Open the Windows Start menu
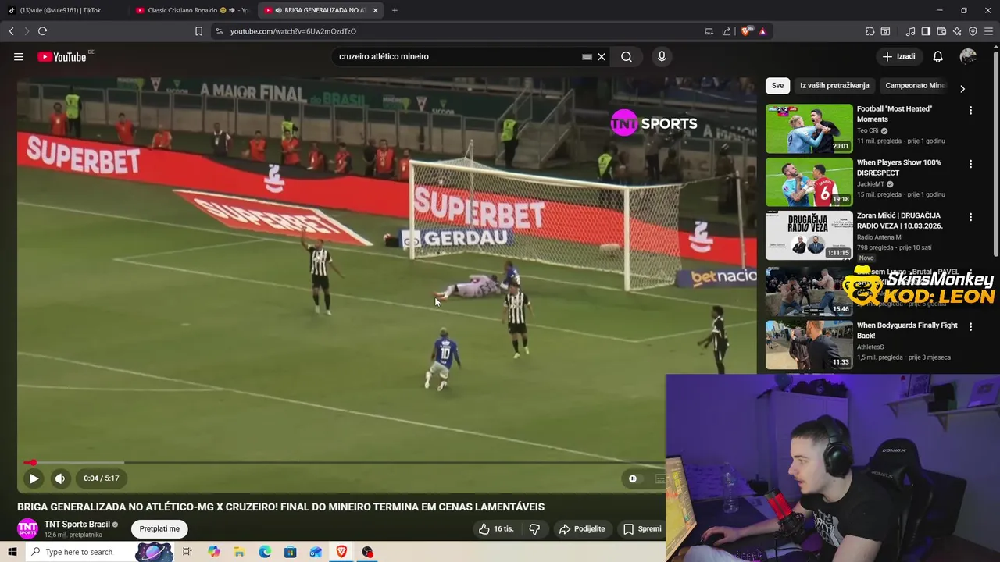The height and width of the screenshot is (562, 1000). click(12, 552)
